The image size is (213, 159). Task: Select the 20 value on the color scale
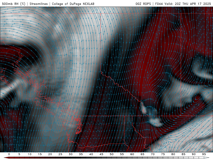click(x=50, y=154)
